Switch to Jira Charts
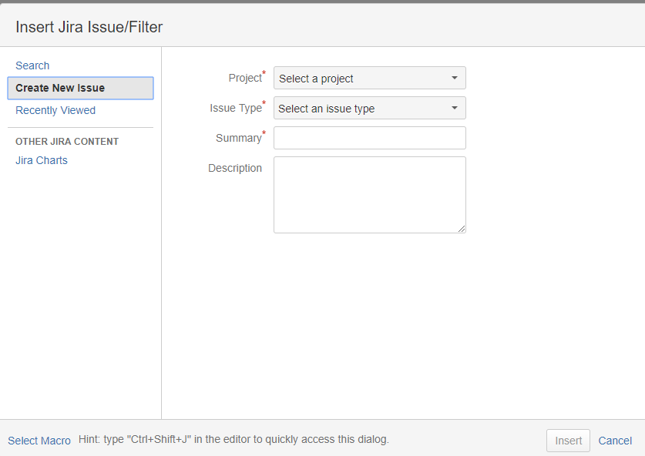645x456 pixels. click(x=42, y=160)
